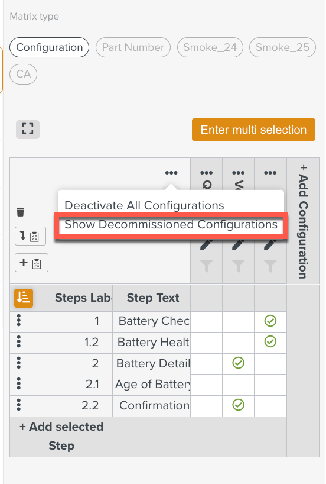326x484 pixels.
Task: Click the filter funnel in first configuration column
Action: (x=207, y=266)
